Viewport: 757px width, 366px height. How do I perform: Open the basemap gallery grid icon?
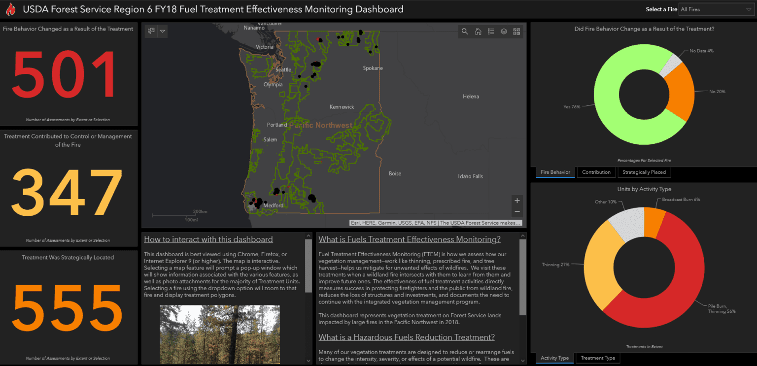[516, 32]
